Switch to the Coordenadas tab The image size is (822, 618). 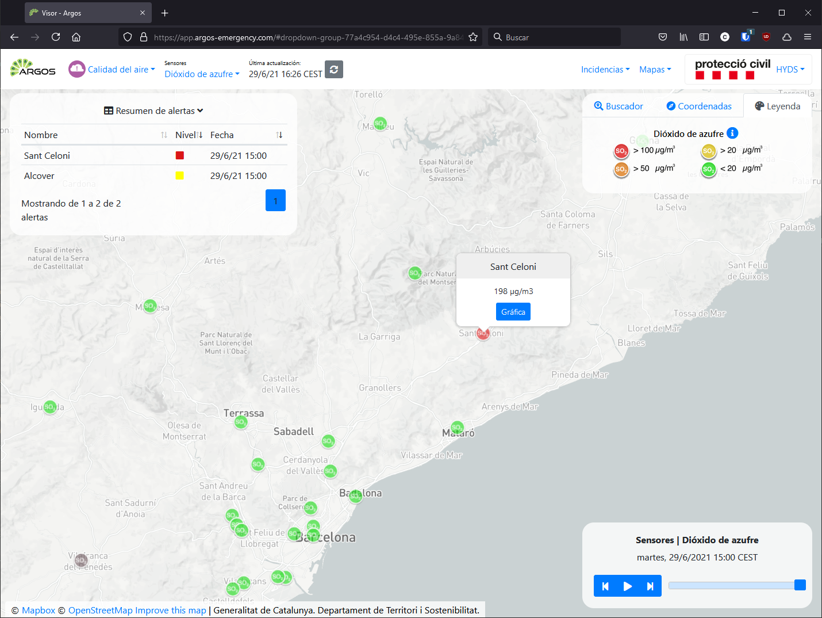coord(699,106)
